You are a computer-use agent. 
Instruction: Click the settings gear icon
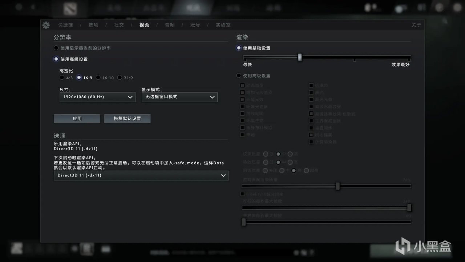tap(46, 25)
